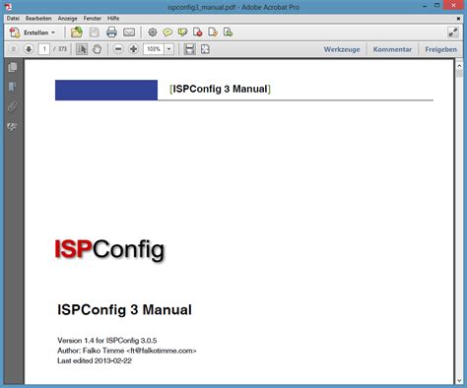This screenshot has height=388, width=467.
Task: Click the 'Author: Falko Timme' line
Action: (127, 351)
